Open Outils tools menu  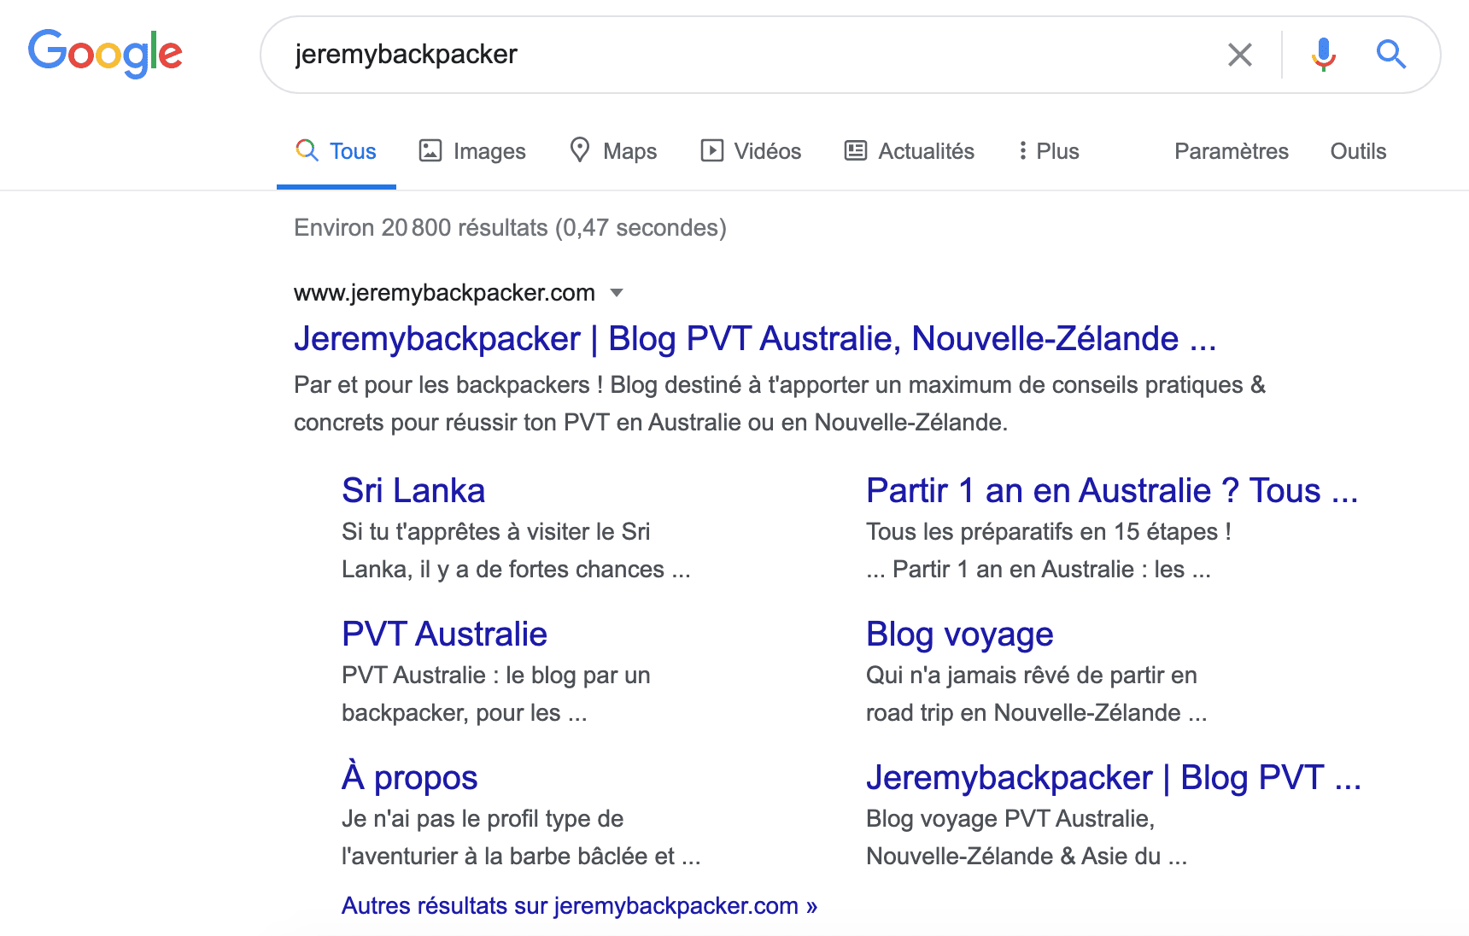pos(1358,151)
